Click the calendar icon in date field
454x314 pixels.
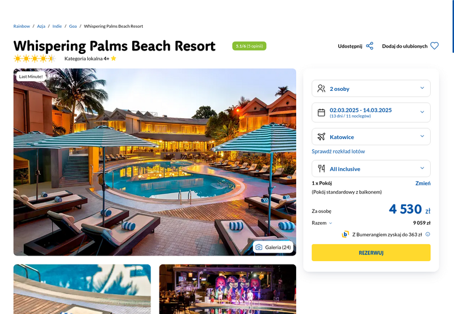321,112
